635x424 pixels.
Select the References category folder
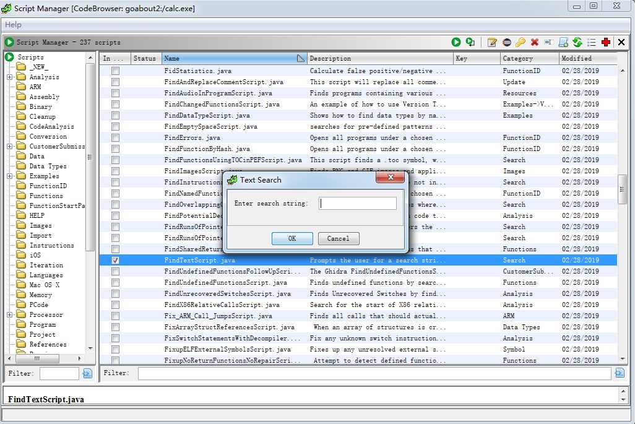[48, 344]
